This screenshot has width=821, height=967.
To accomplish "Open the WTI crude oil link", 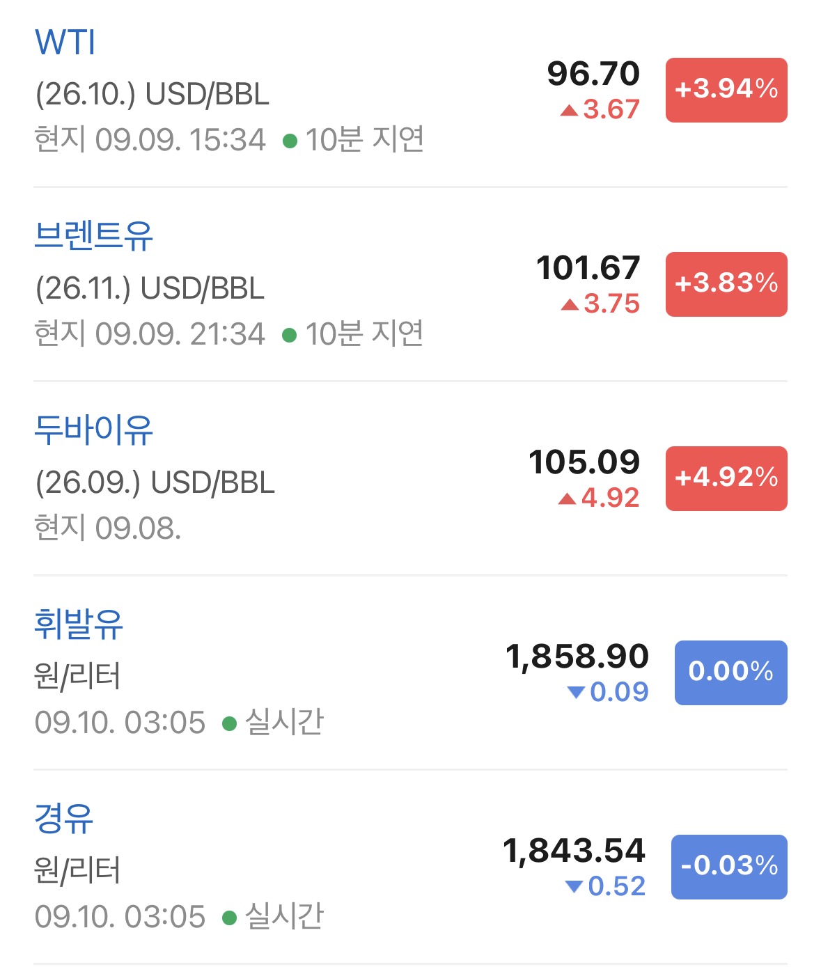I will click(65, 42).
